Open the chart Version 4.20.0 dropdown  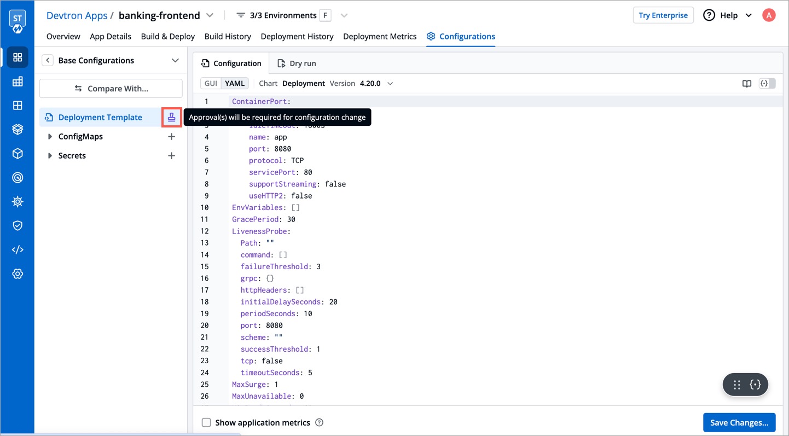pyautogui.click(x=390, y=84)
